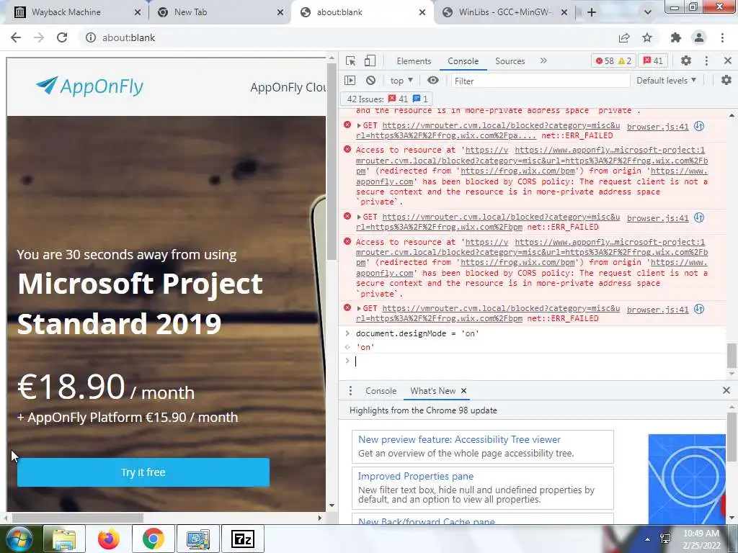The height and width of the screenshot is (553, 738).
Task: Select the What's New drawer tab
Action: point(432,391)
